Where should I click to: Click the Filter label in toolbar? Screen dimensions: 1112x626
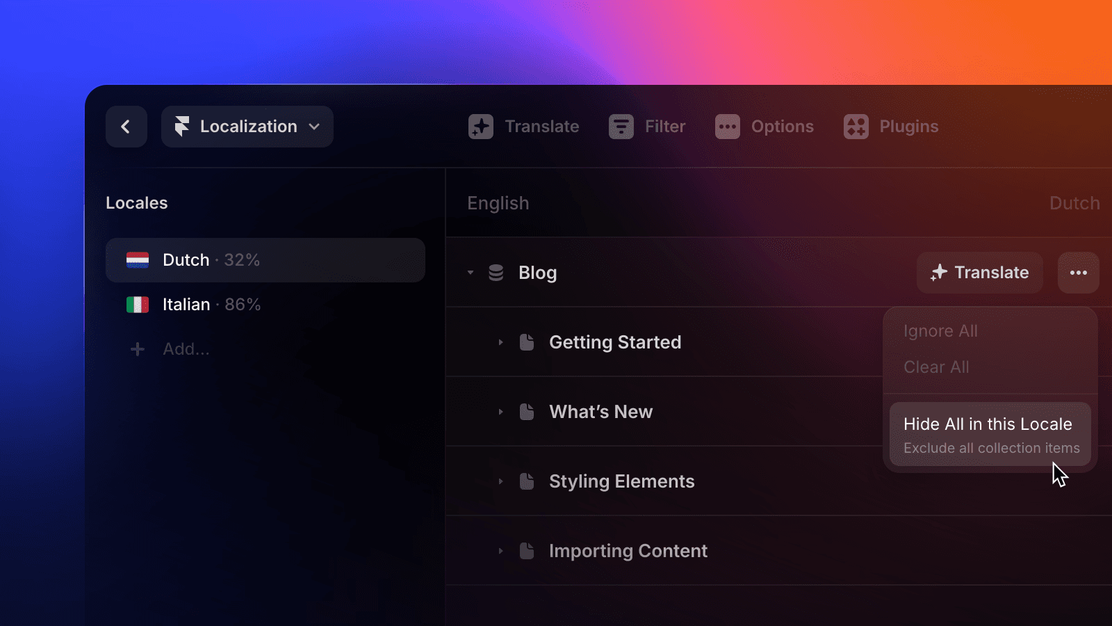tap(665, 127)
